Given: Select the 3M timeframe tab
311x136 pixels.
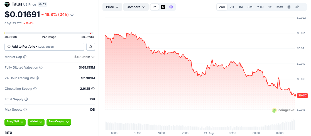Looking at the screenshot, I should (250, 7).
